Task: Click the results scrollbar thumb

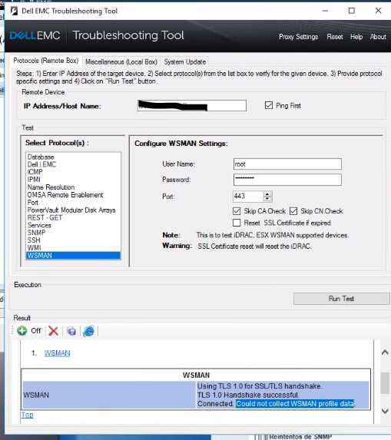Action: pyautogui.click(x=385, y=383)
